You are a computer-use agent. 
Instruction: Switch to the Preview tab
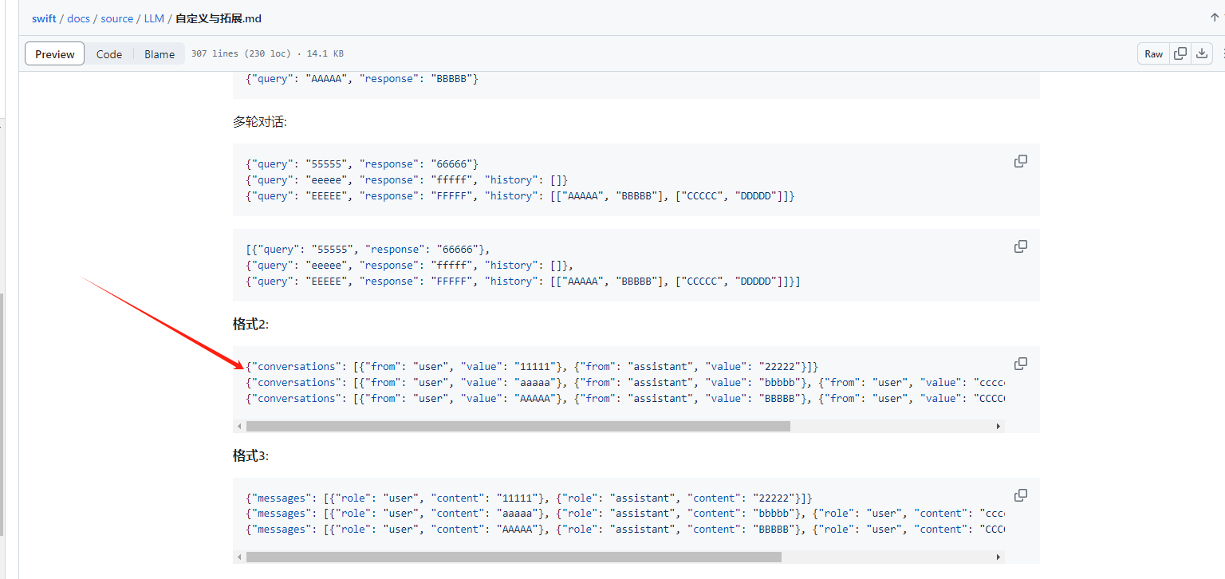coord(55,54)
